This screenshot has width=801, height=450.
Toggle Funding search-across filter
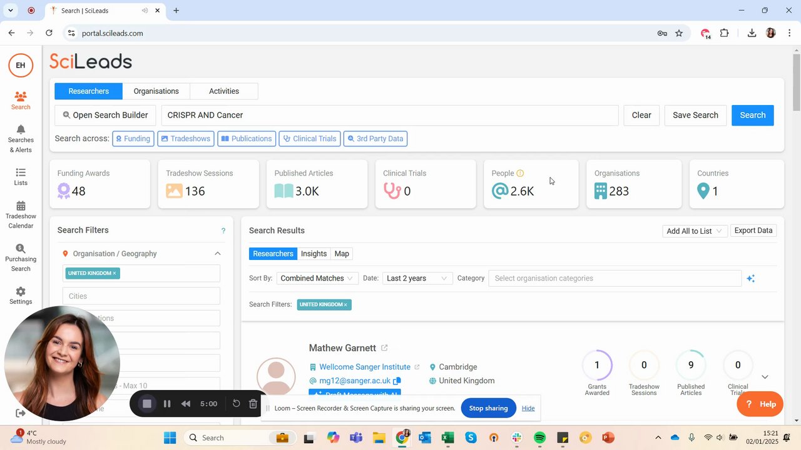tap(133, 139)
